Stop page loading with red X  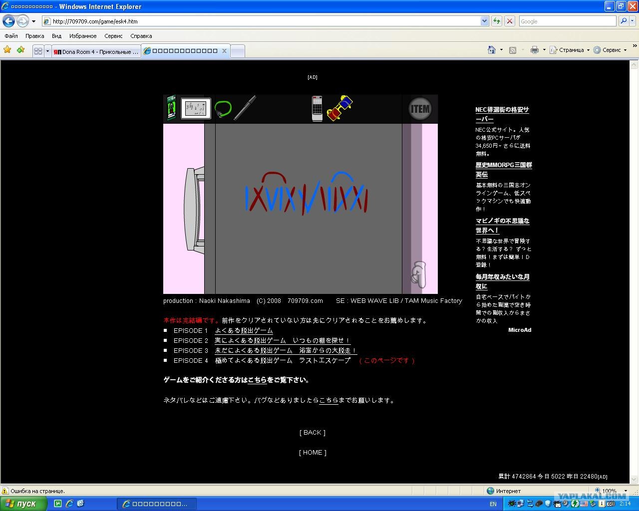pyautogui.click(x=510, y=21)
